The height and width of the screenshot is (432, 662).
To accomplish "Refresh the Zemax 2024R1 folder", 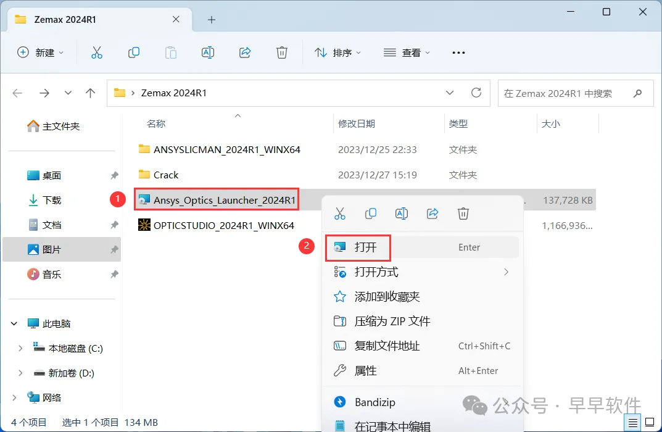I will click(x=476, y=93).
